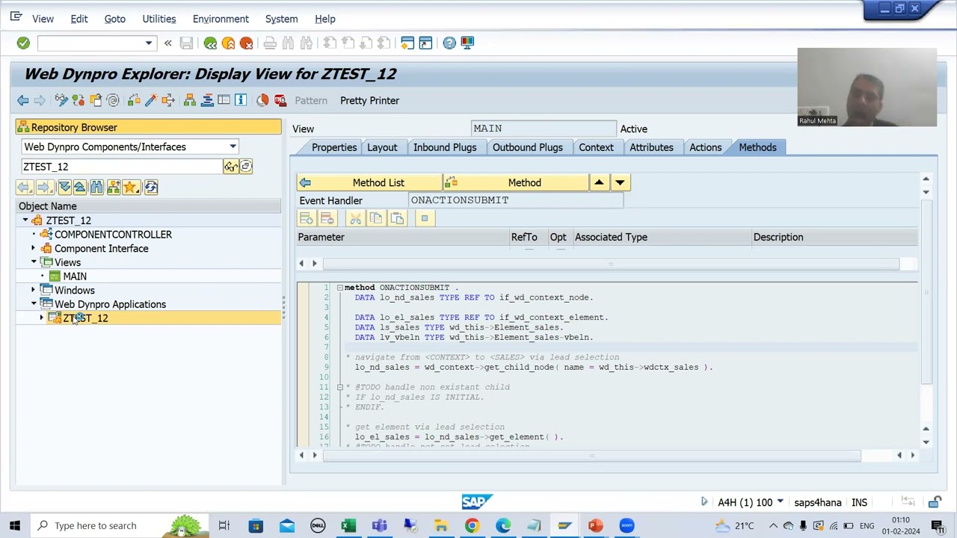Expand the Component Interface node
Image resolution: width=957 pixels, height=538 pixels.
(x=33, y=249)
